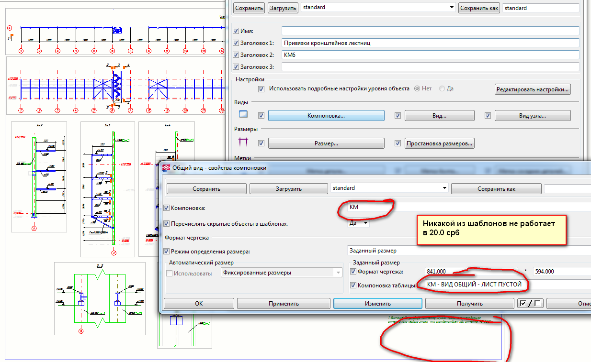
Task: Click the toggle-all checkboxes on/off button
Action: [530, 303]
